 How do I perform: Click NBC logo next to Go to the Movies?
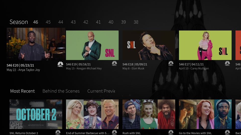[227, 132]
